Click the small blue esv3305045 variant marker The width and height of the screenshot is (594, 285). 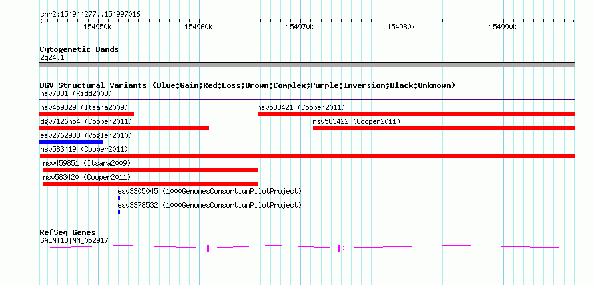119,198
